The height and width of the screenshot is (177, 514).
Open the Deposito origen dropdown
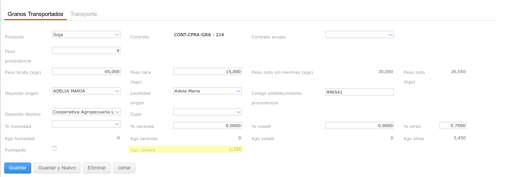pyautogui.click(x=86, y=91)
